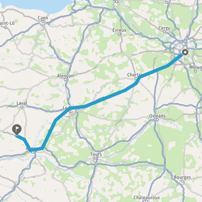Click the Évreux city marker dot
The width and height of the screenshot is (202, 202).
(x=119, y=34)
